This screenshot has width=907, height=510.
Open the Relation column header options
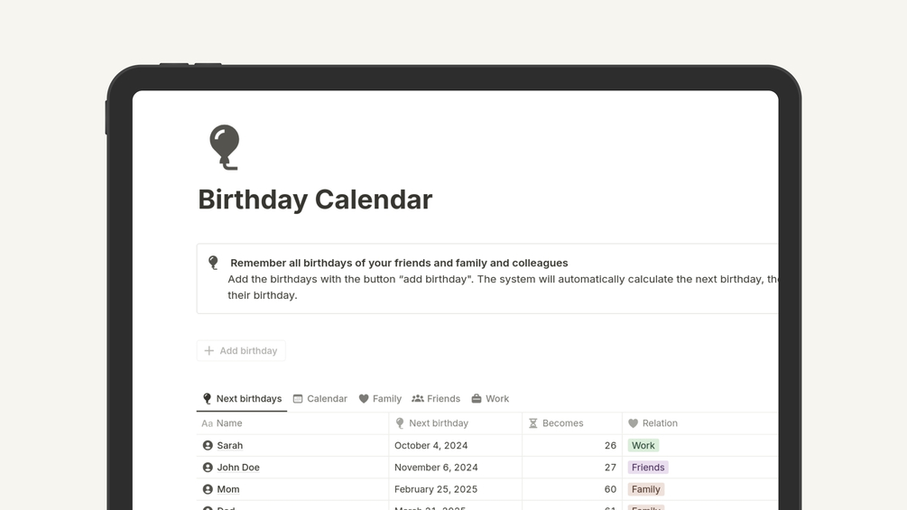[x=660, y=423]
